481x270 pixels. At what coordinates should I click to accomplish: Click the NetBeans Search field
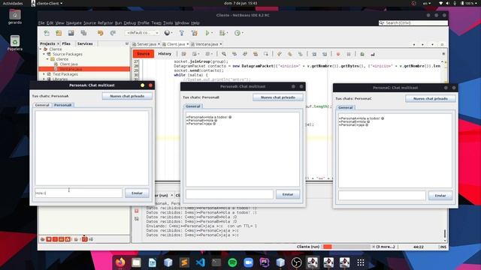(413, 23)
